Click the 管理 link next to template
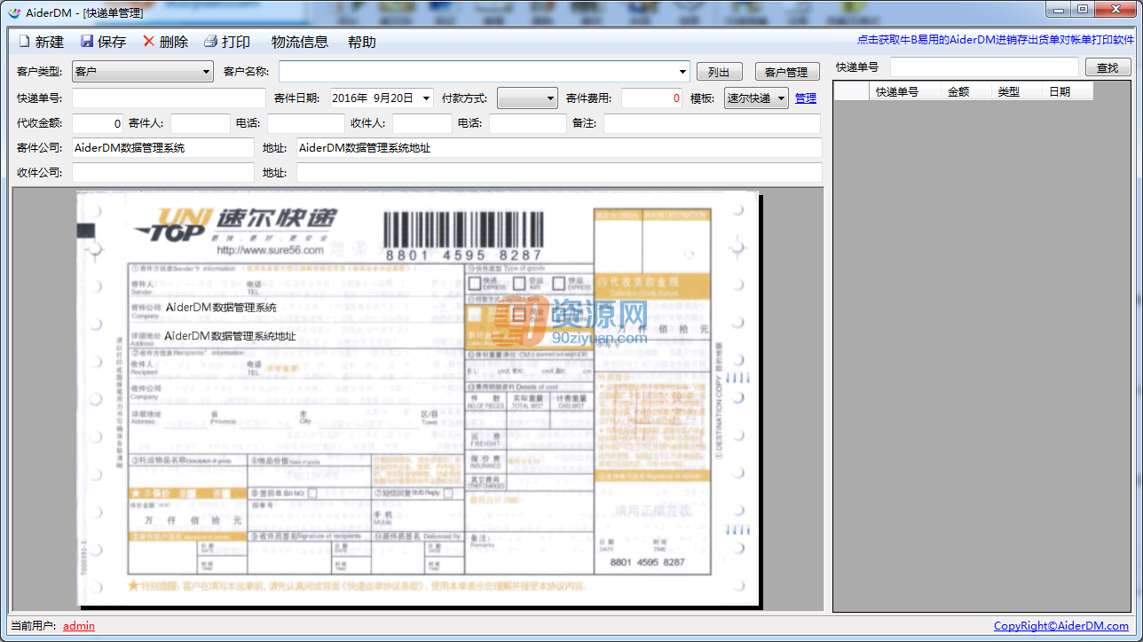The image size is (1143, 642). [x=806, y=98]
